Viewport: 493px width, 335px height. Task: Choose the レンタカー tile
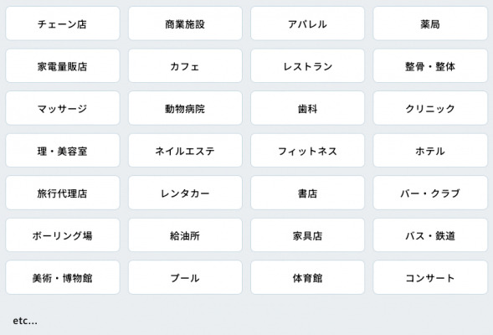[185, 193]
